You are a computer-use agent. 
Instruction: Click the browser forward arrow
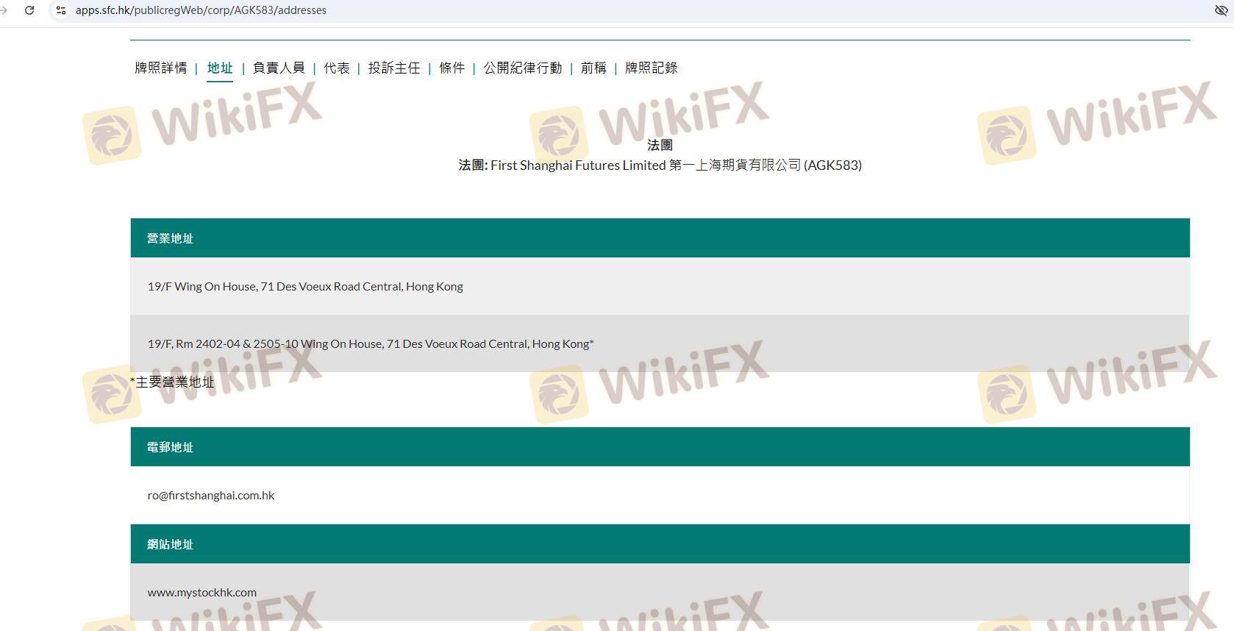click(x=4, y=10)
